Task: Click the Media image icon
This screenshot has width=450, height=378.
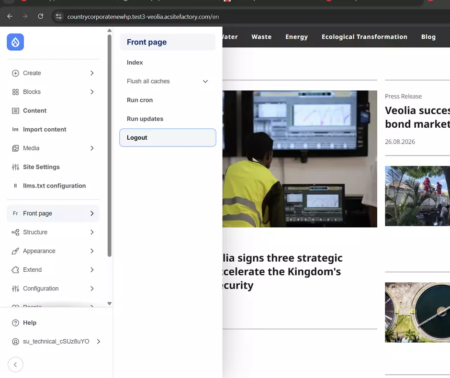Action: click(x=15, y=148)
